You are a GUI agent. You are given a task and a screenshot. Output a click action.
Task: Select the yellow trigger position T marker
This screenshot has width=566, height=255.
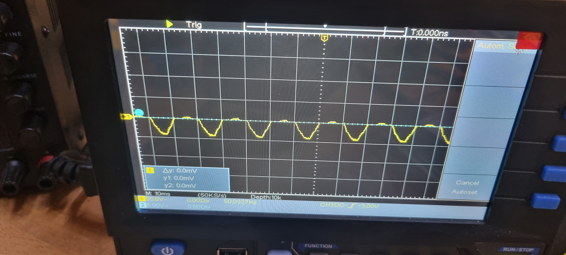(x=324, y=38)
